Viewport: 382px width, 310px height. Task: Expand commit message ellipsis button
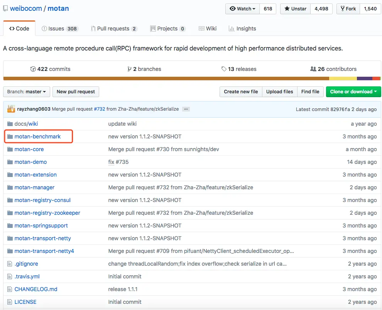pos(186,109)
